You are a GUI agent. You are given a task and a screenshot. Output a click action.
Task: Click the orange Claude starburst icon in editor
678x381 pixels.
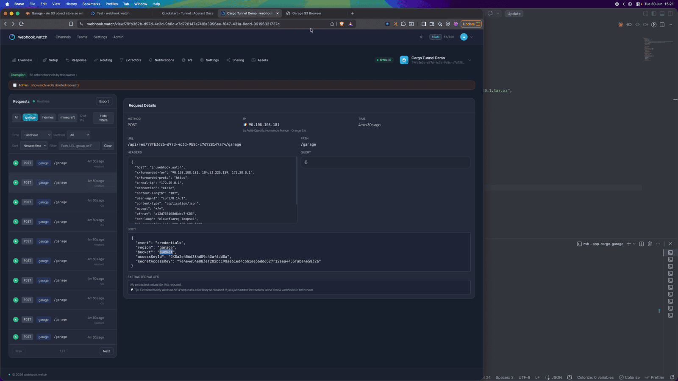click(621, 25)
